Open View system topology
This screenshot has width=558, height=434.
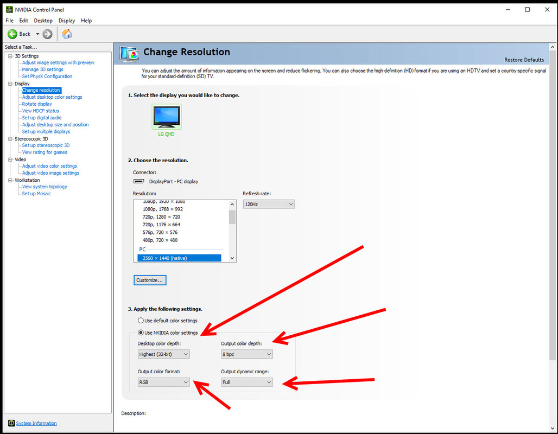[x=45, y=187]
